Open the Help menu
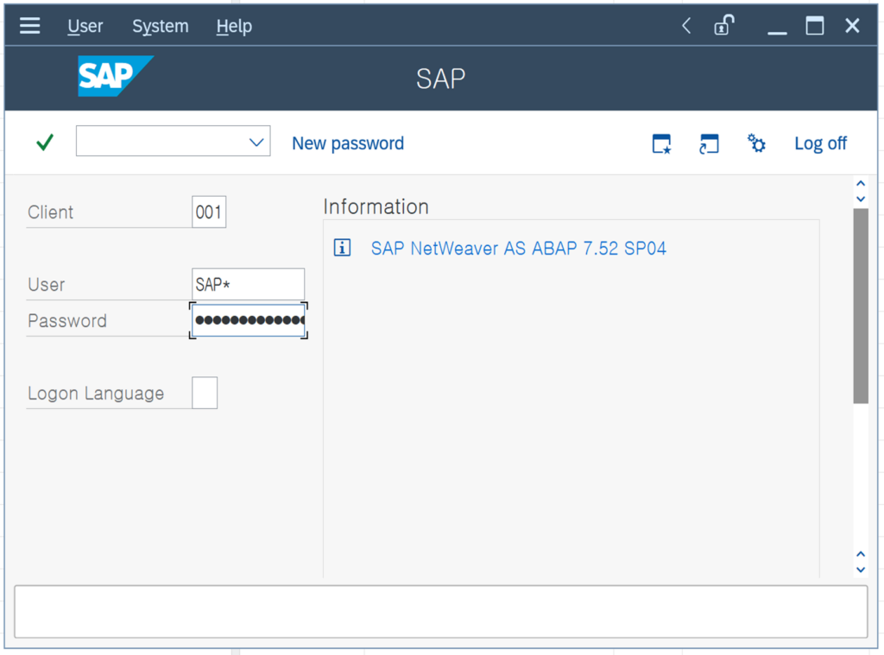This screenshot has height=655, width=884. (x=234, y=26)
